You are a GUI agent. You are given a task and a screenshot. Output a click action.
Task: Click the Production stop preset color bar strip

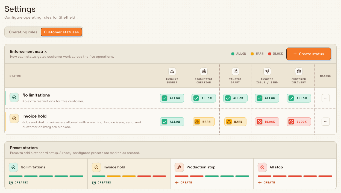[x=212, y=176]
